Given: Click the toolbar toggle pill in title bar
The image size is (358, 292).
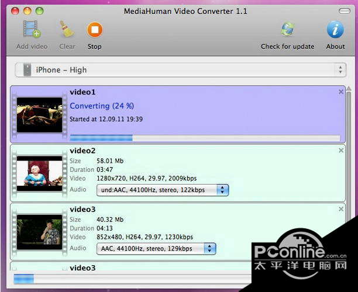Looking at the screenshot, I should point(345,11).
